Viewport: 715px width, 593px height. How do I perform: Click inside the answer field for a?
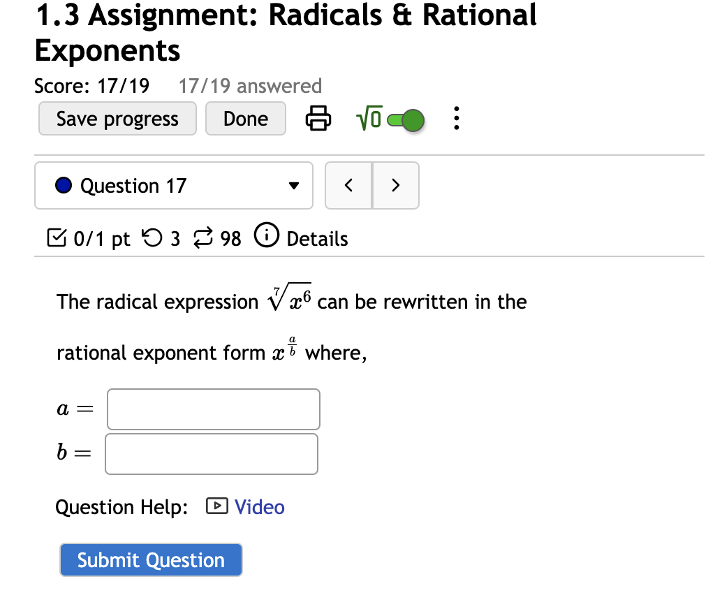click(213, 409)
